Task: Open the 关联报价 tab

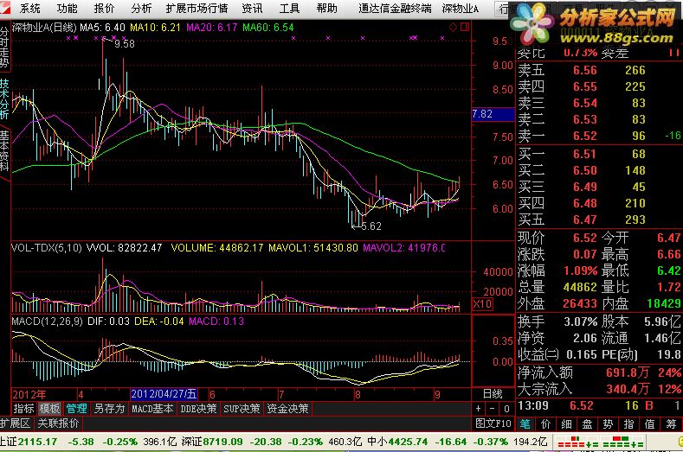Action: coord(58,423)
